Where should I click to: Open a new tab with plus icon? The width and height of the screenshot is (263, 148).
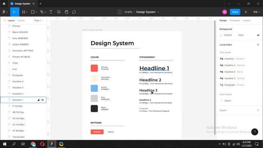(41, 4)
